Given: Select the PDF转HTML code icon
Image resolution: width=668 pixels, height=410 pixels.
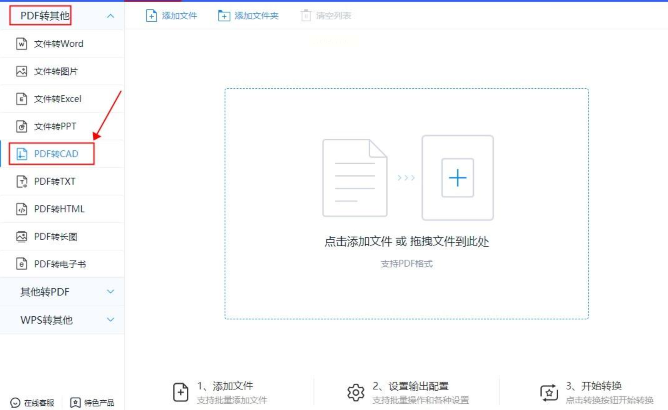Looking at the screenshot, I should coord(21,209).
